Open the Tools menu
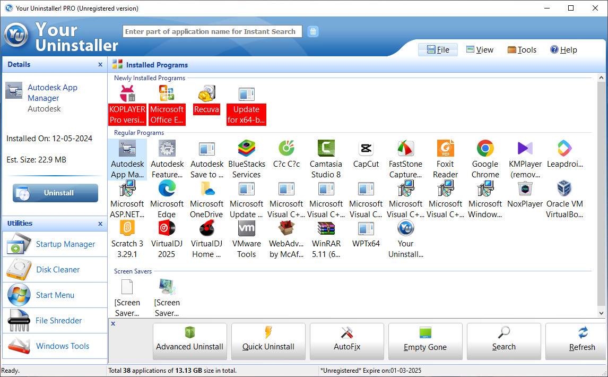The height and width of the screenshot is (377, 608). tap(522, 49)
